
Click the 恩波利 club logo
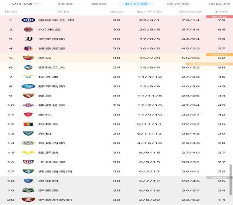click(28, 181)
